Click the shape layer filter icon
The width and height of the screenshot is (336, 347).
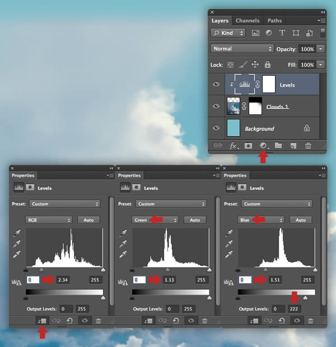coord(296,33)
